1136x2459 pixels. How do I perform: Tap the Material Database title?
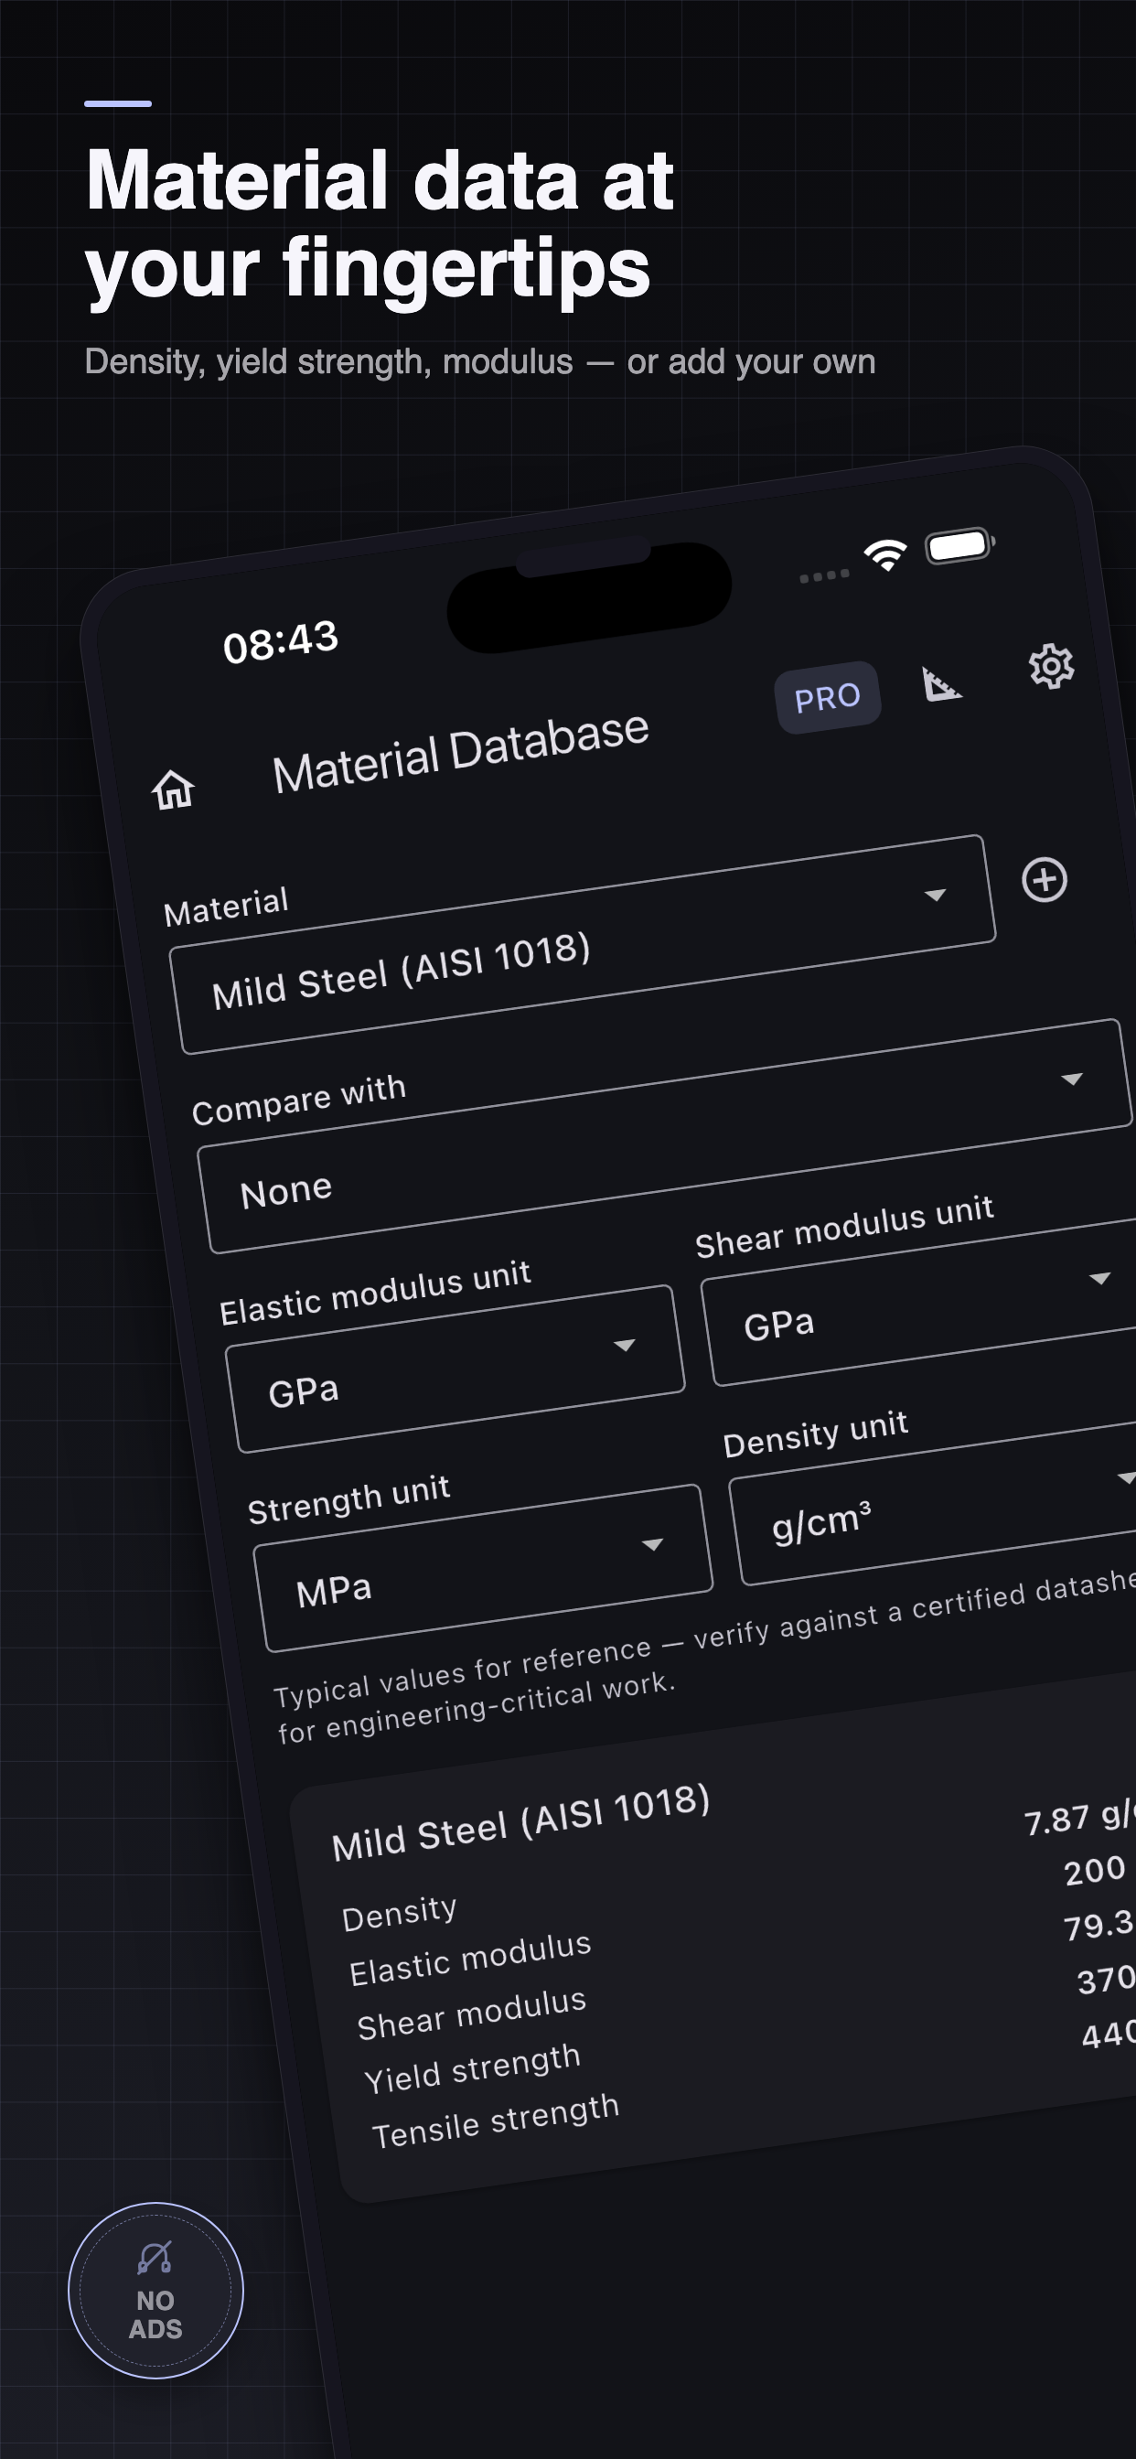pyautogui.click(x=461, y=752)
